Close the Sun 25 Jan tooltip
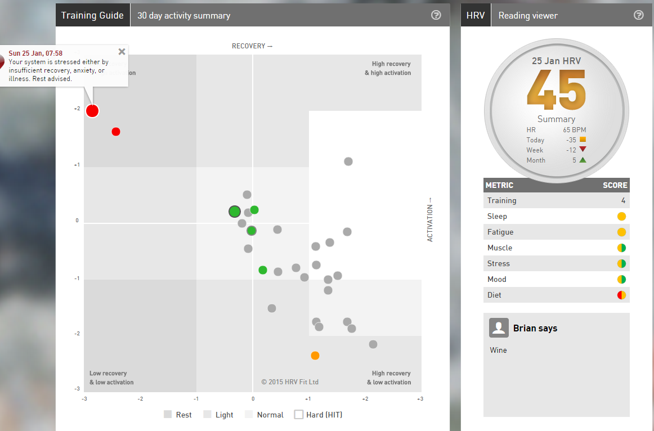Screen dimensions: 654x431 [x=122, y=52]
